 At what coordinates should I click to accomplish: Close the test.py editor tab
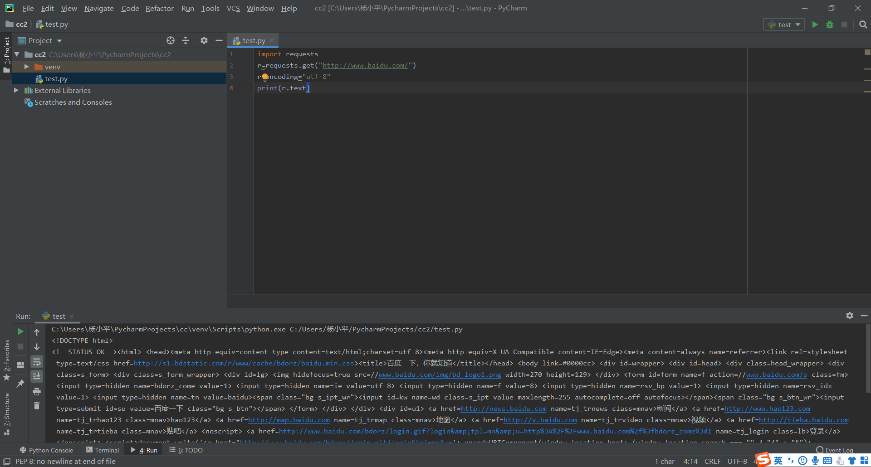(272, 40)
